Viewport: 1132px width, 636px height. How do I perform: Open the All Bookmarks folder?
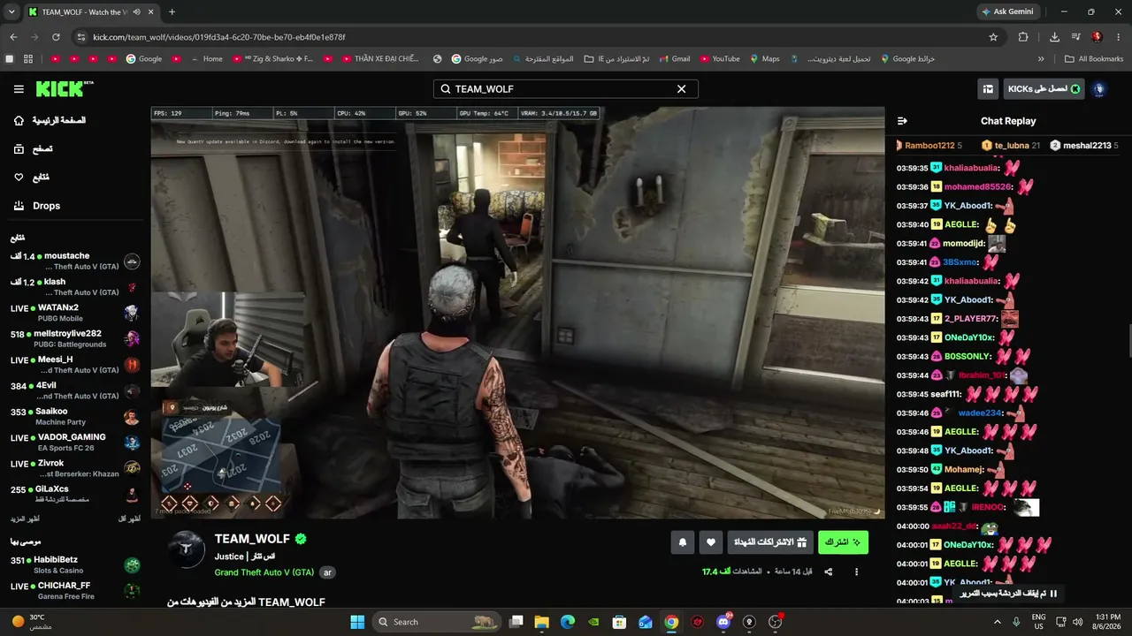1094,59
